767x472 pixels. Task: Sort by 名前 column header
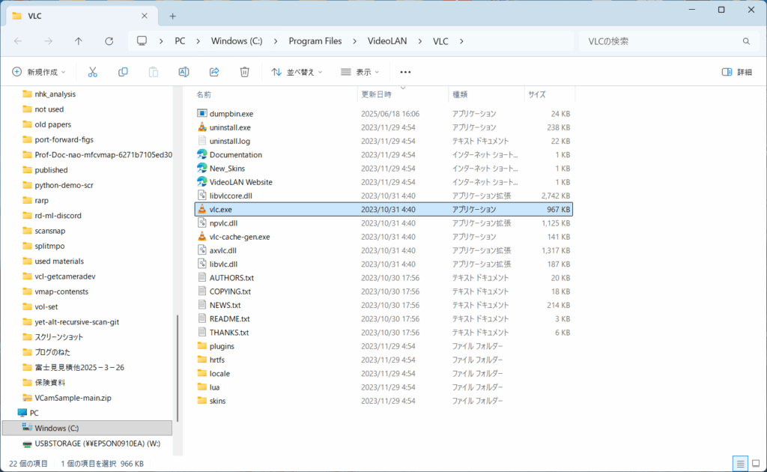click(204, 94)
